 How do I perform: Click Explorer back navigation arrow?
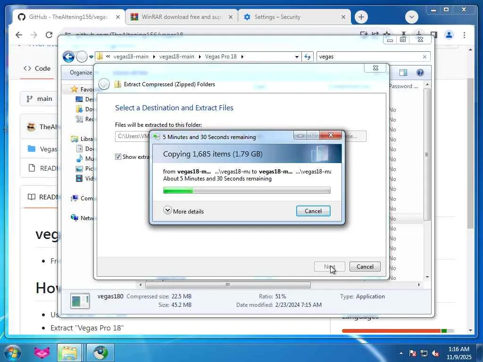(x=68, y=57)
